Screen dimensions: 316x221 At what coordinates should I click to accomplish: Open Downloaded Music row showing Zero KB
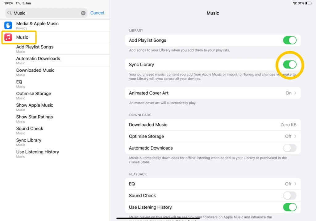(x=213, y=125)
